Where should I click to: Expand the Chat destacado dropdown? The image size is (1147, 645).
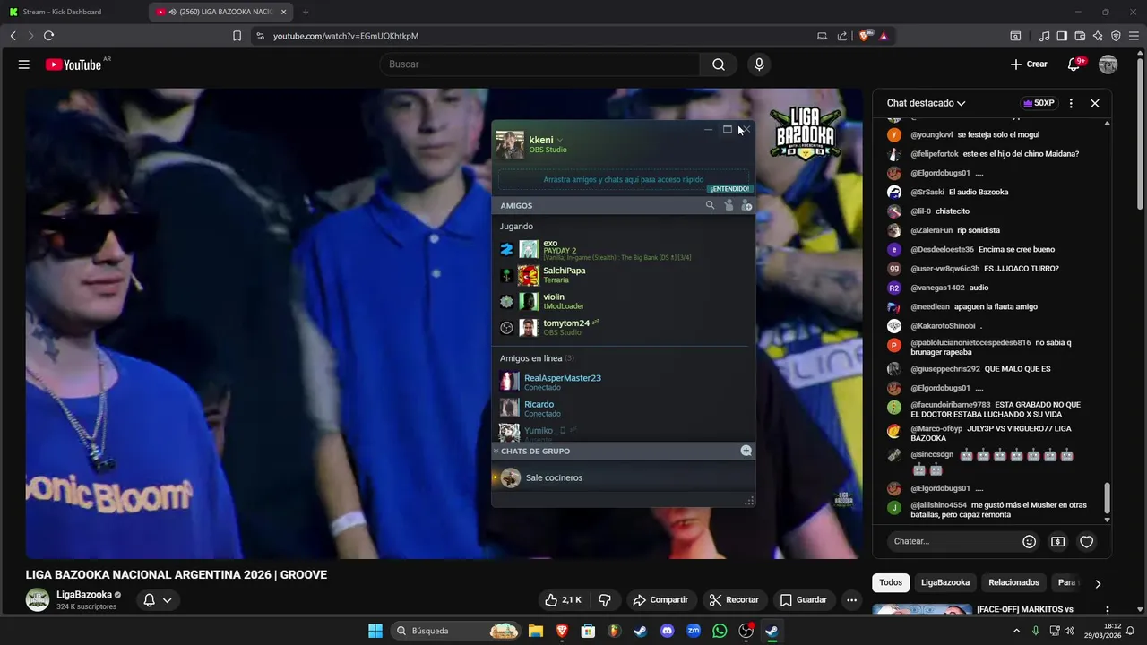click(x=926, y=103)
